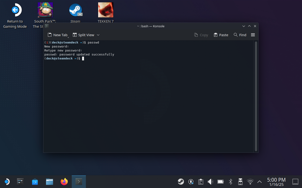This screenshot has height=188, width=302.
Task: Paste clipboard text into terminal
Action: click(221, 35)
